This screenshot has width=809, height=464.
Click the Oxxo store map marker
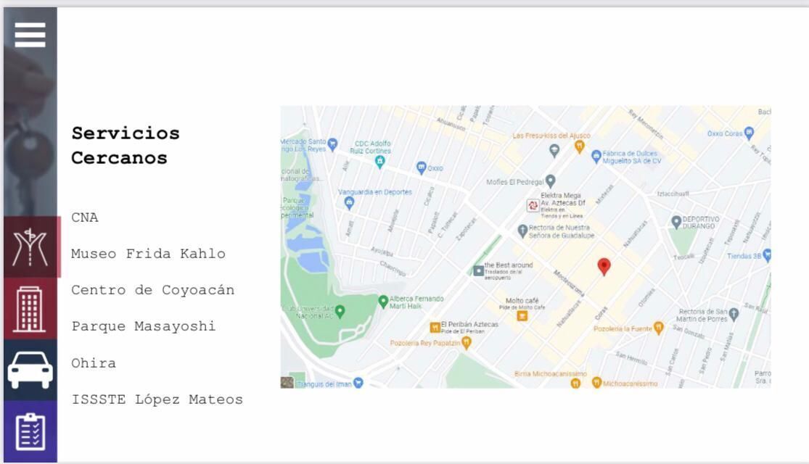[422, 167]
